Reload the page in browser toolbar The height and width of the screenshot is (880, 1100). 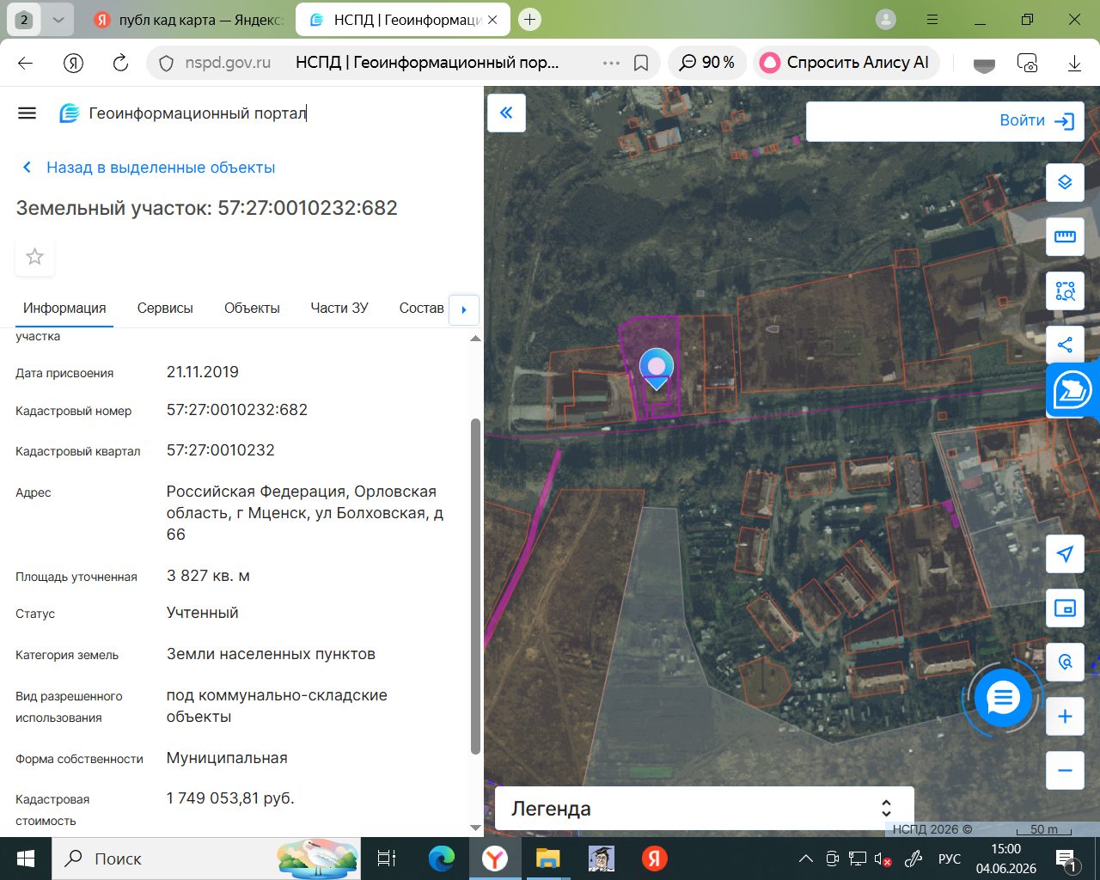pyautogui.click(x=120, y=63)
